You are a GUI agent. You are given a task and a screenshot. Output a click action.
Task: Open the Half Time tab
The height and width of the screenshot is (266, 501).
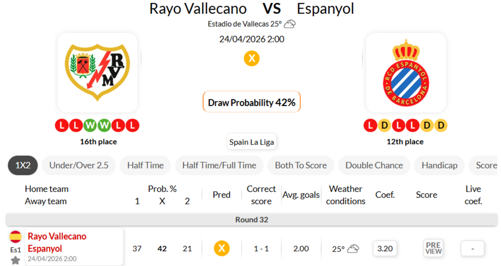pyautogui.click(x=146, y=165)
